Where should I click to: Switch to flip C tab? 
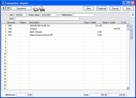point(131,34)
